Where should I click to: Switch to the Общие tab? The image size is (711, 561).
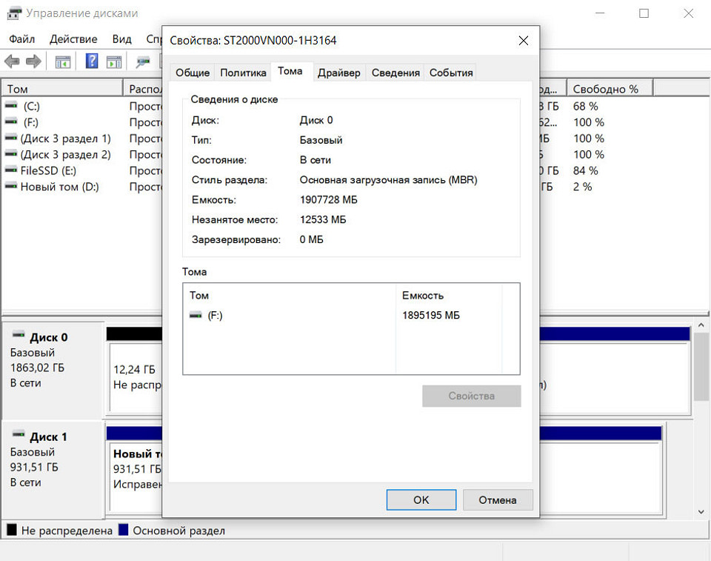[x=193, y=73]
